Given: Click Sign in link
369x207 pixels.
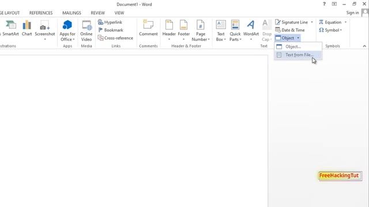Looking at the screenshot, I should coord(352,13).
